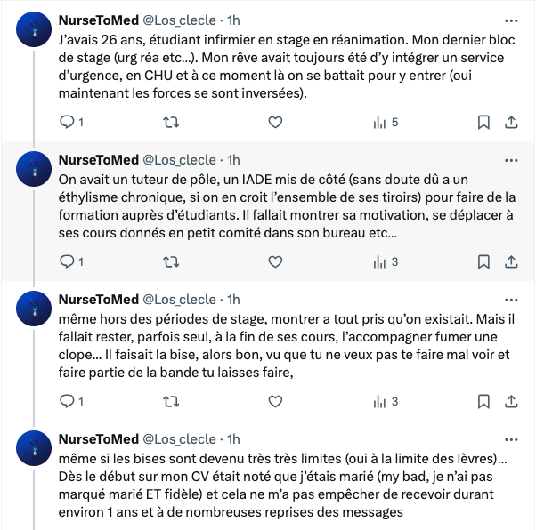The height and width of the screenshot is (530, 536).
Task: Share the tuteur de pôle tweet
Action: click(x=511, y=261)
